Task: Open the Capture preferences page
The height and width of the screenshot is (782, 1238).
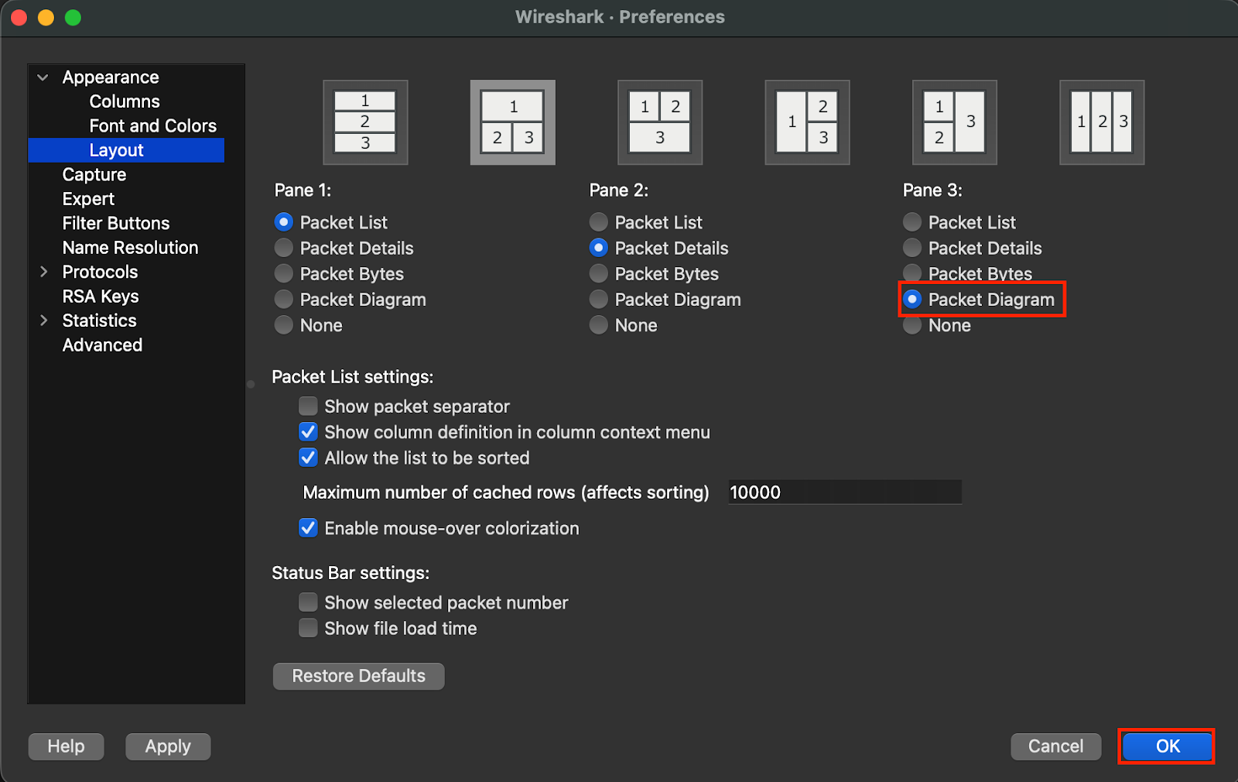Action: (94, 174)
